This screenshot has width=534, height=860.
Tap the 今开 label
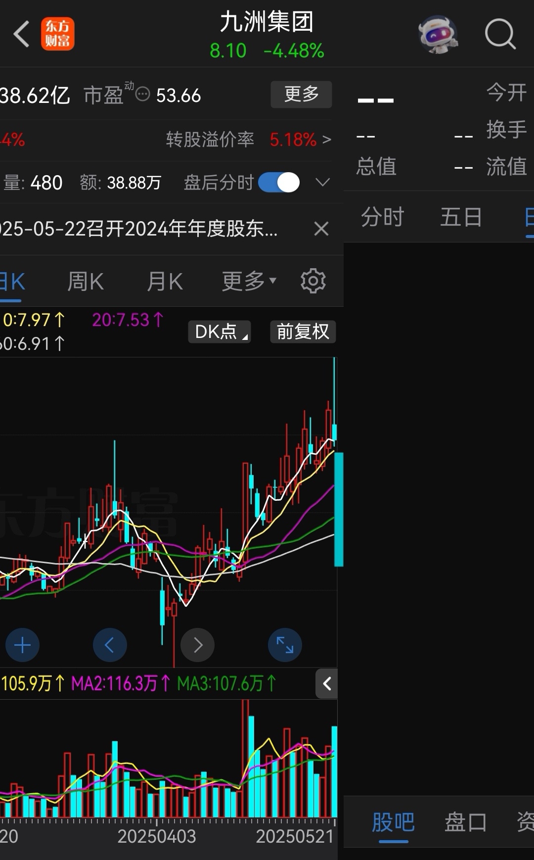pyautogui.click(x=506, y=92)
